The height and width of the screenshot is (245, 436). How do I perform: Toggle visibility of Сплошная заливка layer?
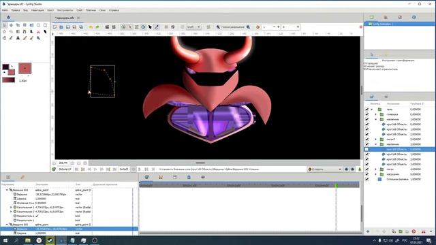pyautogui.click(x=367, y=180)
